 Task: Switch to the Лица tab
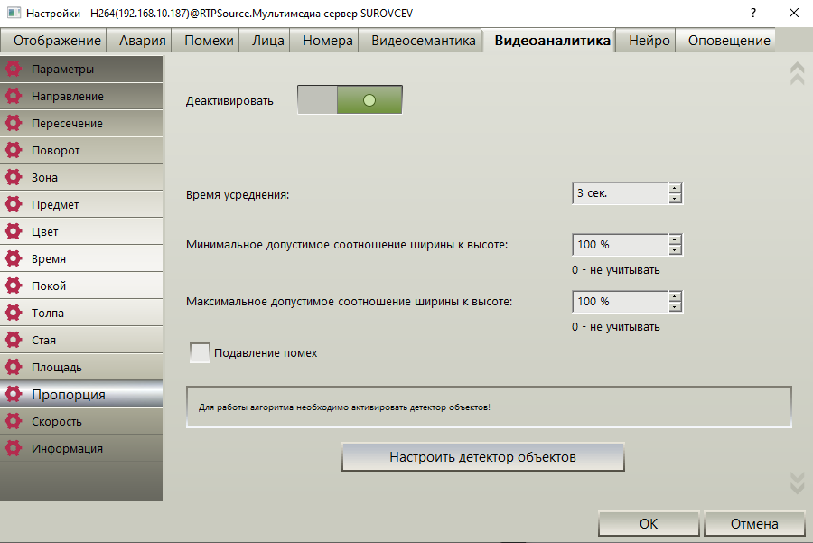point(265,41)
